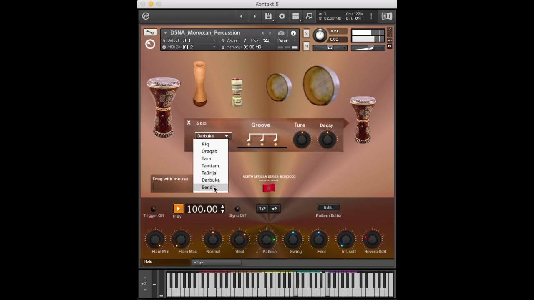
Task: Click the right-side Darbuka drum image
Action: coord(363,120)
